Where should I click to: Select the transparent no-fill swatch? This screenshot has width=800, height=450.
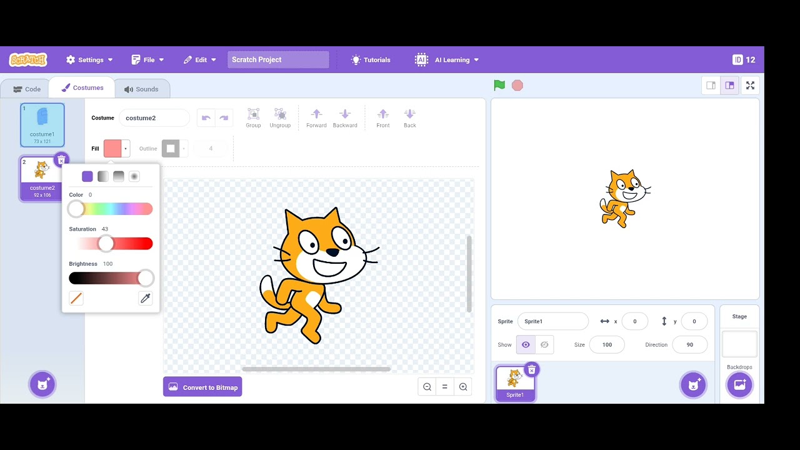coord(76,299)
